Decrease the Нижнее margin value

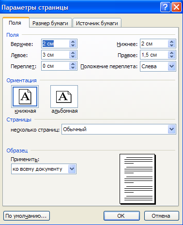pos(171,45)
